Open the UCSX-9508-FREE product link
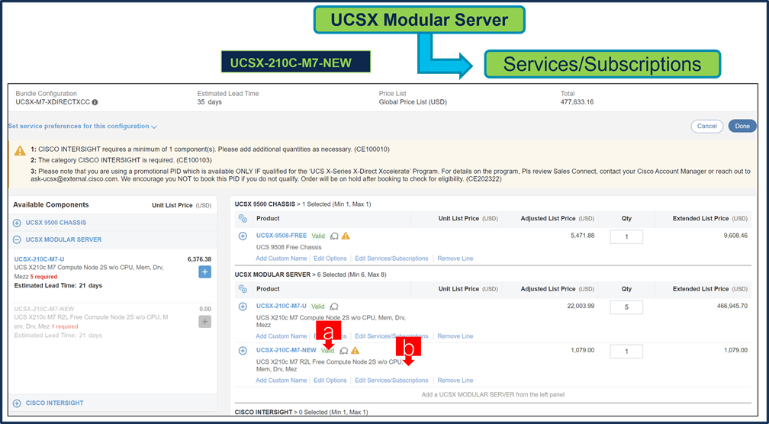769x424 pixels. tap(282, 236)
